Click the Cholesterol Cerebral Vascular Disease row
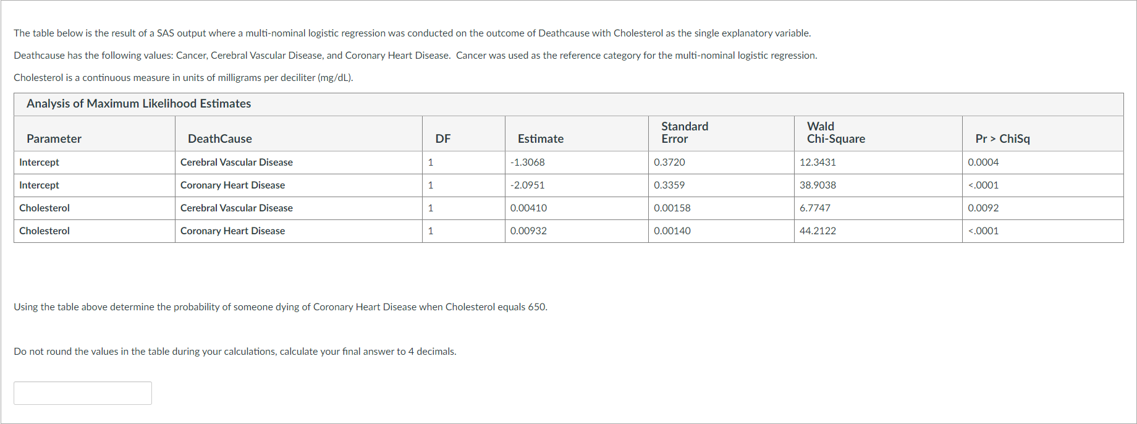This screenshot has width=1137, height=424. (236, 208)
